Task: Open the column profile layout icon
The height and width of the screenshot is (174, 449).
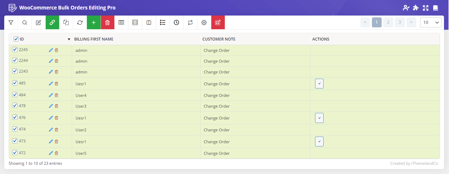Action: coord(135,23)
